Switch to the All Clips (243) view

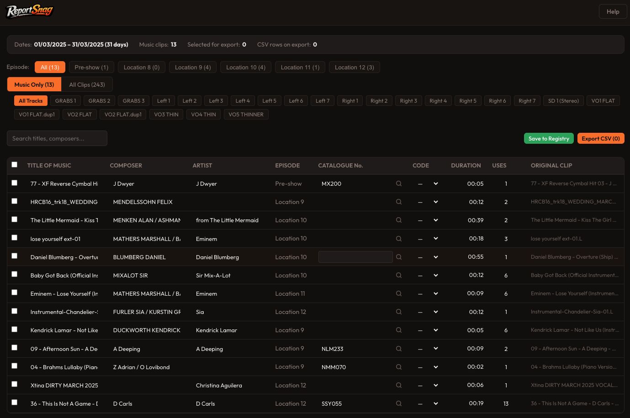pos(87,84)
